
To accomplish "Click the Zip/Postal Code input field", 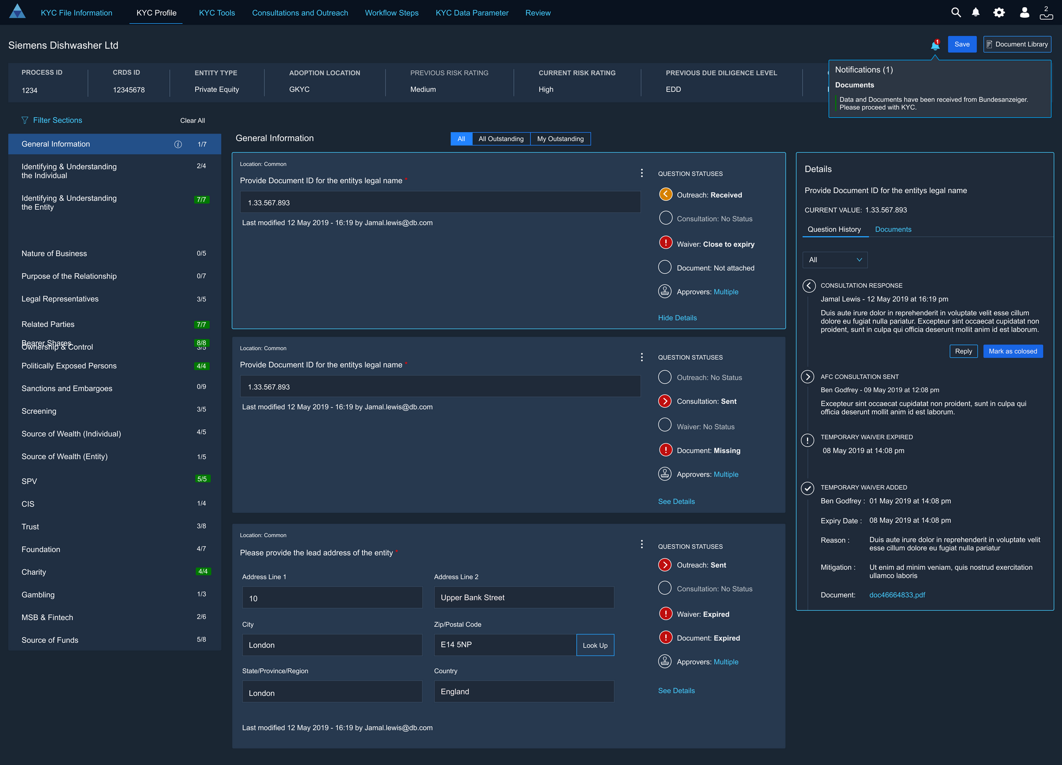I will pos(504,645).
